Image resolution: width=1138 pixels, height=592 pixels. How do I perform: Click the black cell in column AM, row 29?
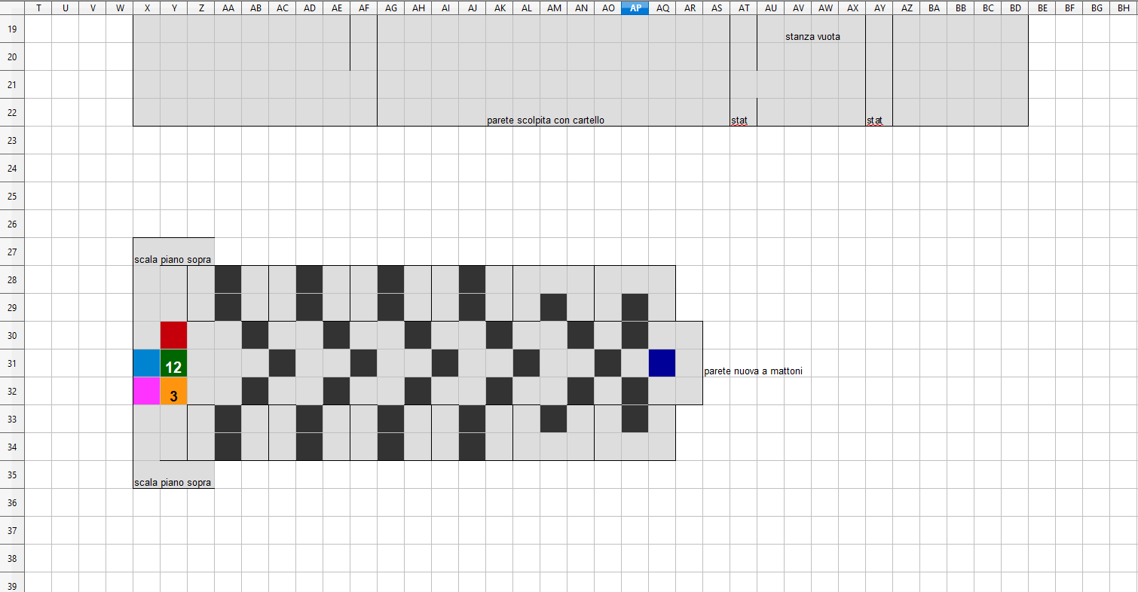coord(553,307)
